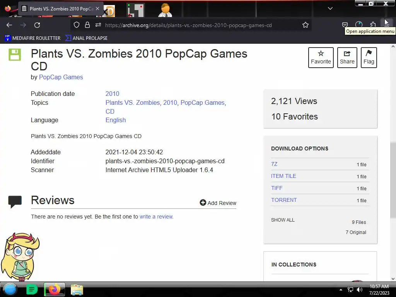Click the Addeddate value 2021-12-04 23:50:42
This screenshot has height=297, width=396.
tap(134, 152)
